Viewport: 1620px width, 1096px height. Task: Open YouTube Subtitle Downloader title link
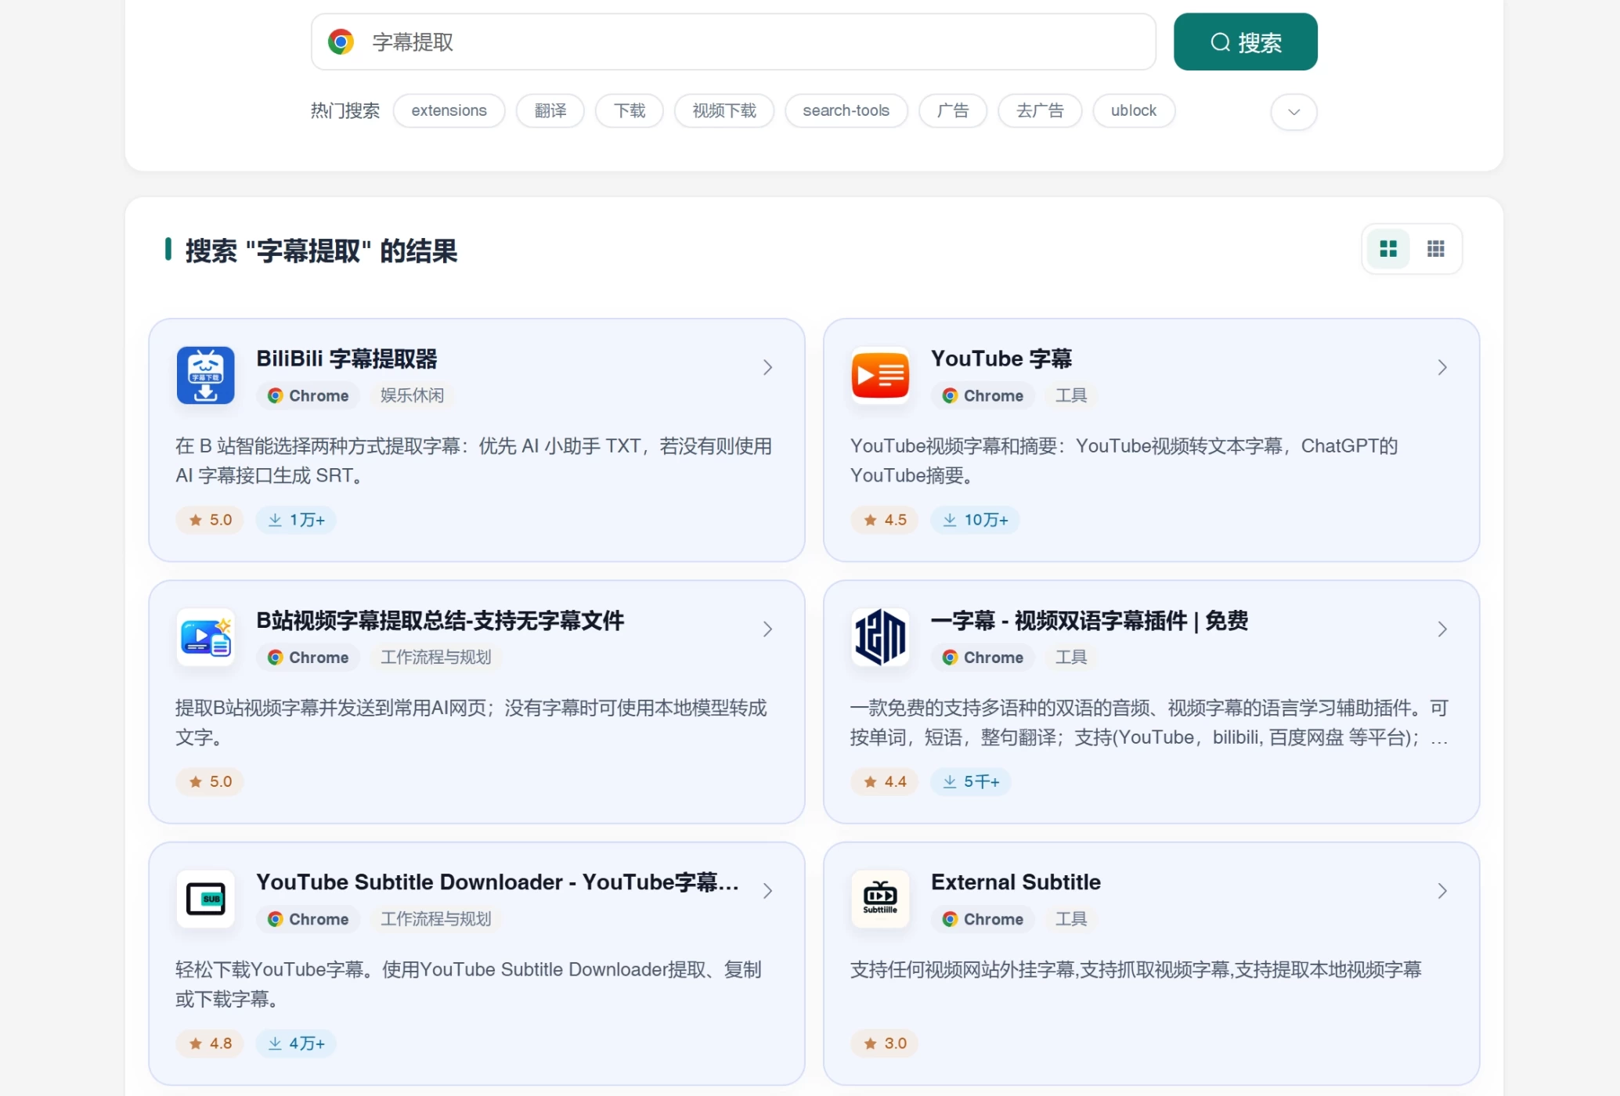(497, 882)
